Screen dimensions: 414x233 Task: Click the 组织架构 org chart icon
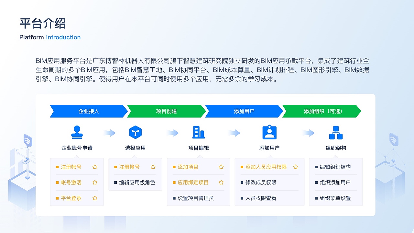point(336,132)
